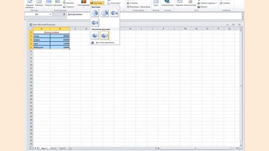Click the vertical scrollbar down arrow
This screenshot has height=151, width=269.
coord(241,145)
